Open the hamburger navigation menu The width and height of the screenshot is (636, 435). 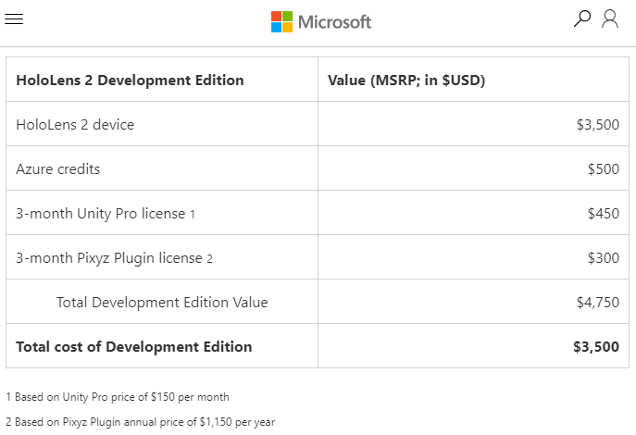(x=14, y=20)
